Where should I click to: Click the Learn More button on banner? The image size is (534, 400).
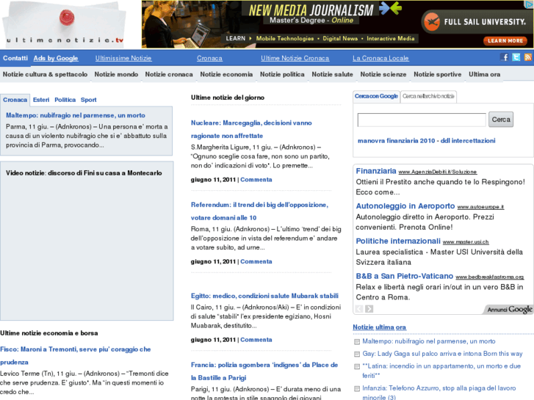505,41
